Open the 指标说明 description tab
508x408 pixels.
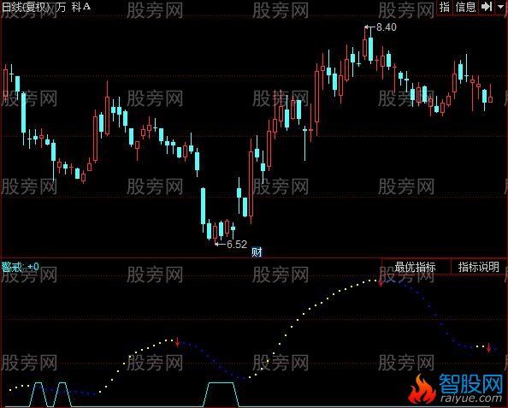(x=479, y=268)
